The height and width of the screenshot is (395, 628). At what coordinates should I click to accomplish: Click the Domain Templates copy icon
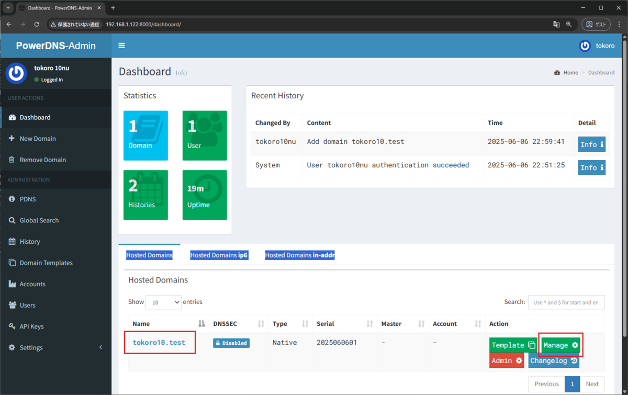[x=13, y=263]
